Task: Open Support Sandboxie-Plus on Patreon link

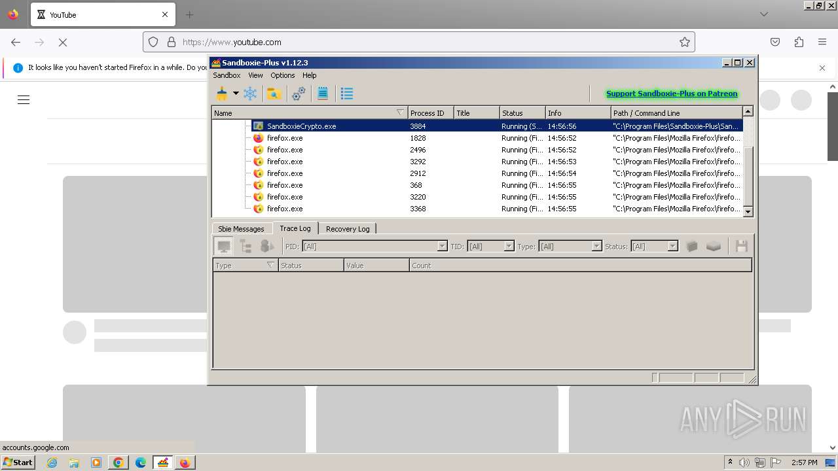Action: 672,94
